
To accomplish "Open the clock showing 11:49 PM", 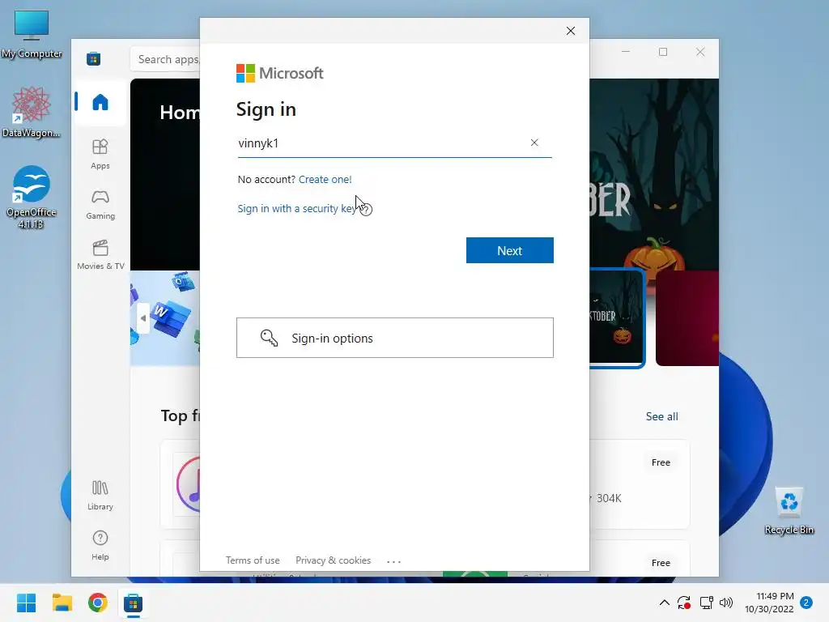I will [769, 603].
